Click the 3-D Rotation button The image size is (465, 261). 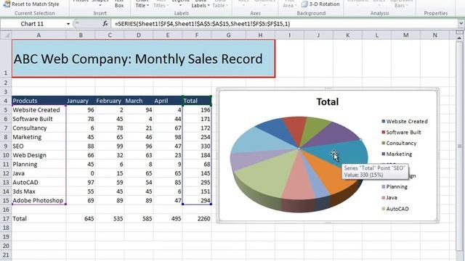pyautogui.click(x=320, y=4)
